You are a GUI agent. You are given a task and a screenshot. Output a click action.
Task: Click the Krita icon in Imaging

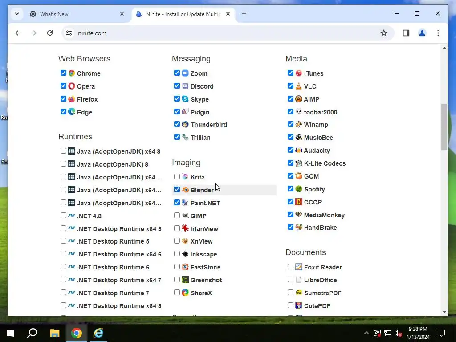pyautogui.click(x=185, y=177)
